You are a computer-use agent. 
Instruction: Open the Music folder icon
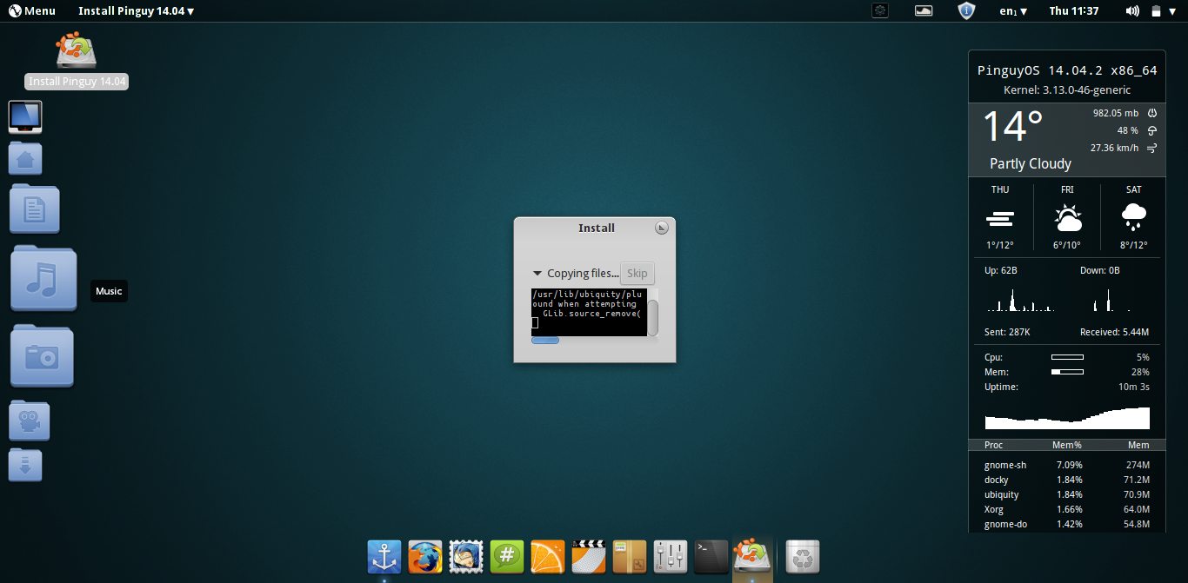coord(43,278)
